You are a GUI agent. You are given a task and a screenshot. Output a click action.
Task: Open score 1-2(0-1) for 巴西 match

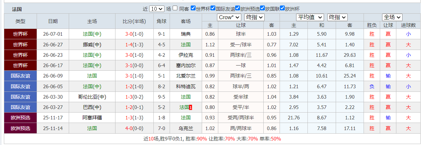pos(134,107)
